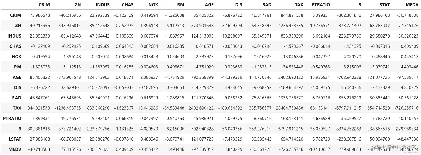
Task: Click the cell value 50.994760
Action: [380, 139]
